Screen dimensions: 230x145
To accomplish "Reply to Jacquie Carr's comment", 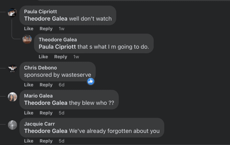I will click(46, 141).
